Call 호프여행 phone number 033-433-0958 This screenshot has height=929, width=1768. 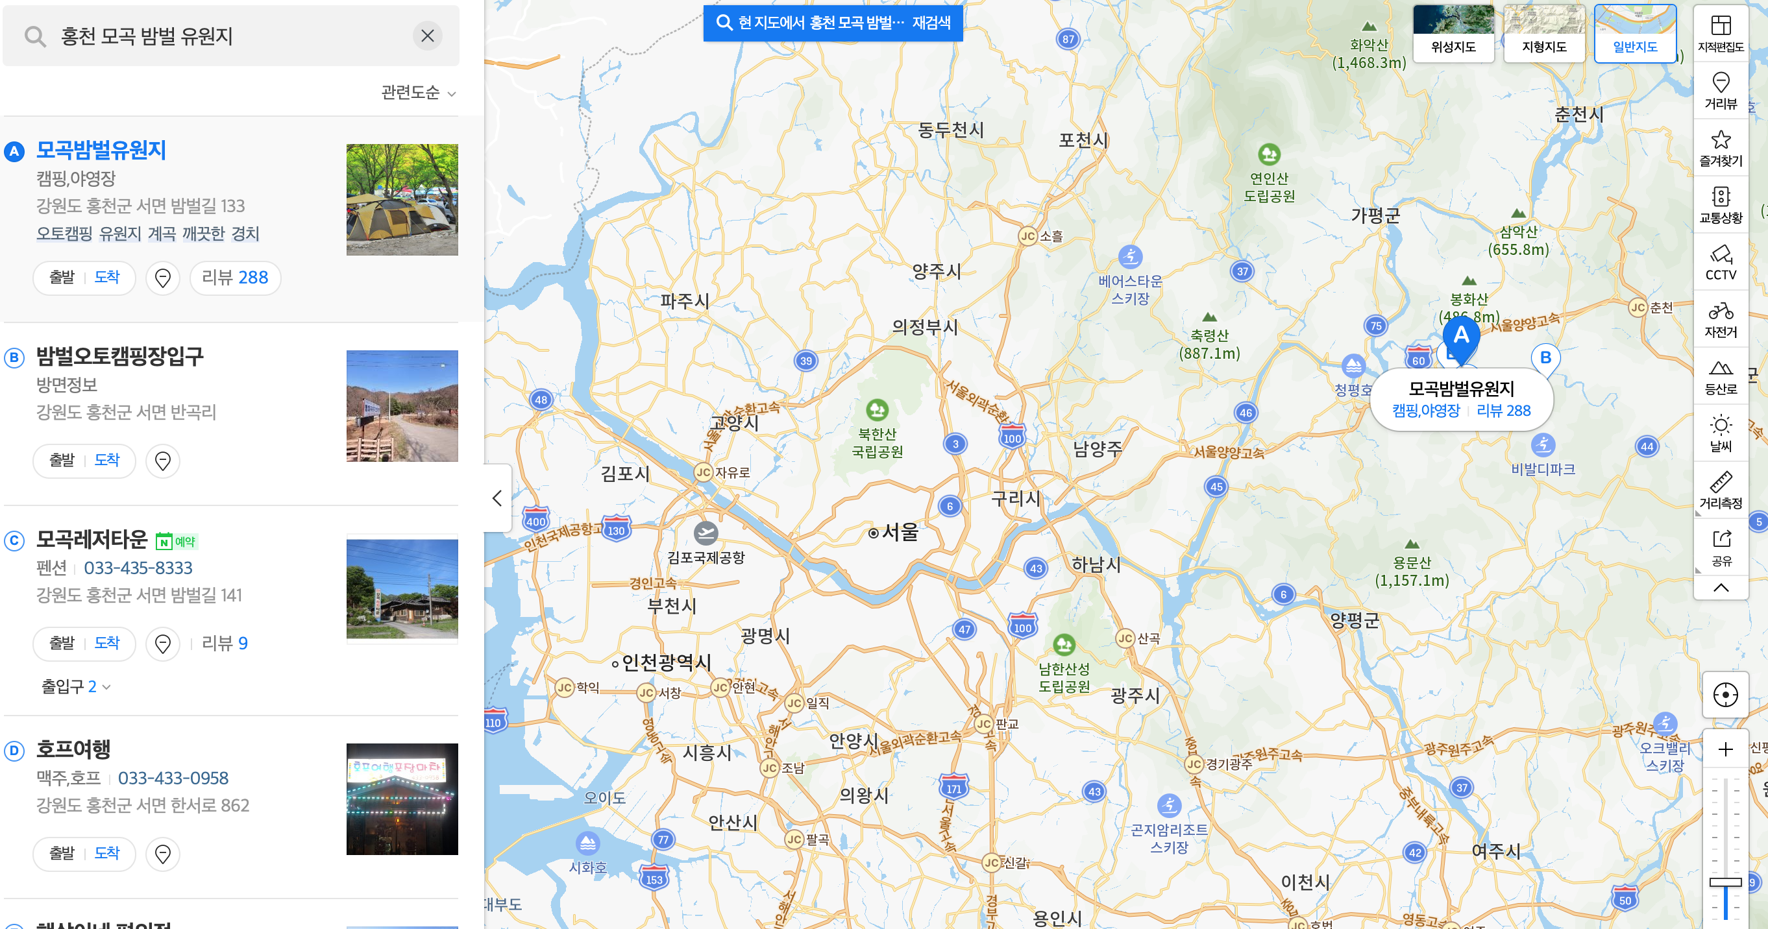(173, 778)
